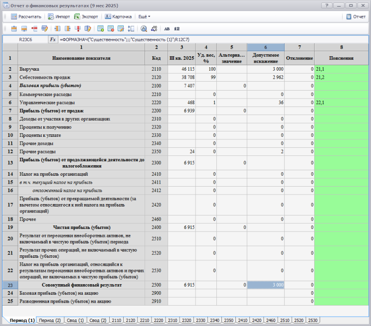
Task: Click the AB text format icon
Action: tap(167, 29)
